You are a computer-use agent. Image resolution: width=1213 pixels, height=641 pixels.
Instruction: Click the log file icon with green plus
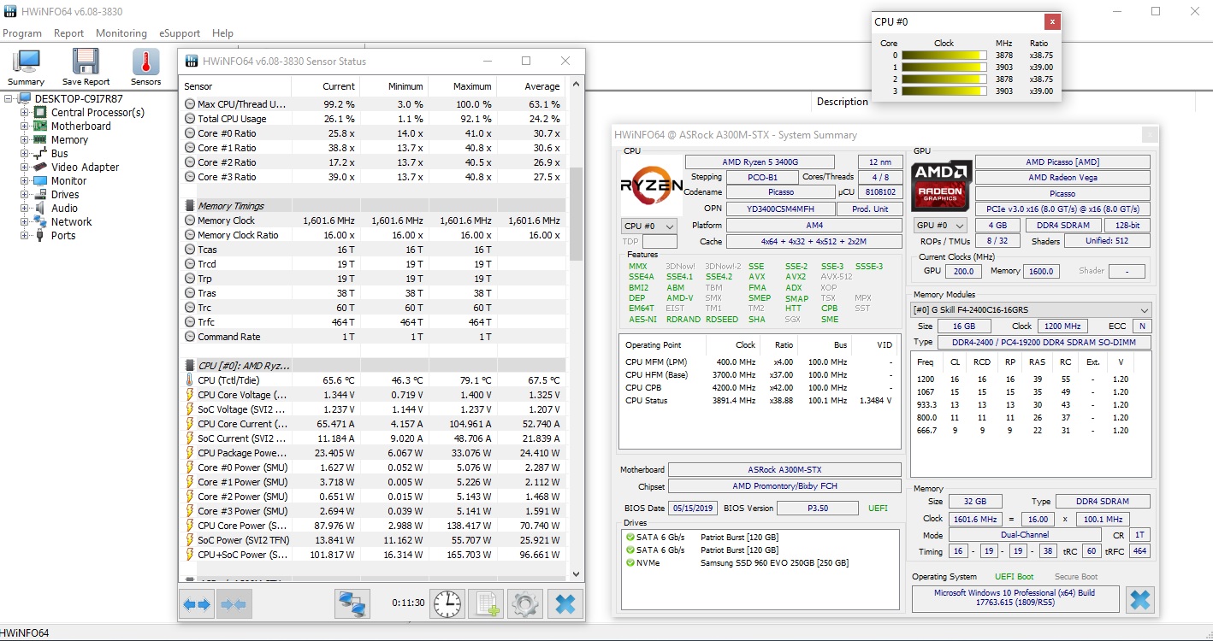tap(486, 604)
